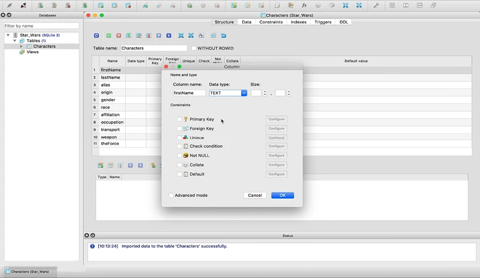Click Configure next to Foreign Key
Viewport: 480px width, 278px height.
pyautogui.click(x=276, y=129)
